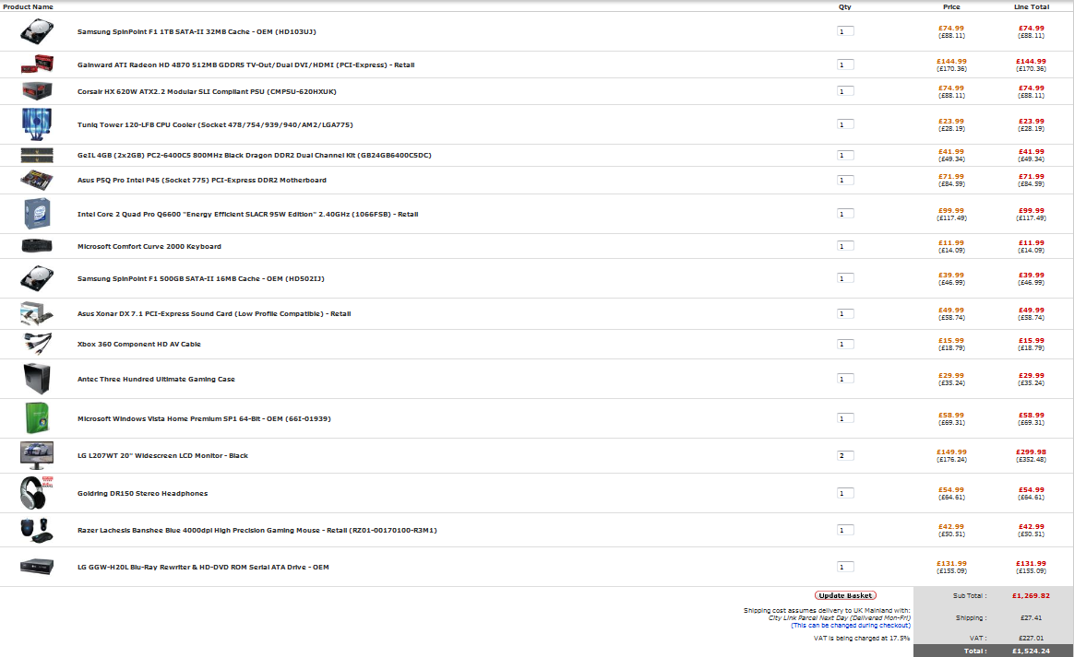Click the Gainward Radeon HD 4870 product image

coord(37,65)
